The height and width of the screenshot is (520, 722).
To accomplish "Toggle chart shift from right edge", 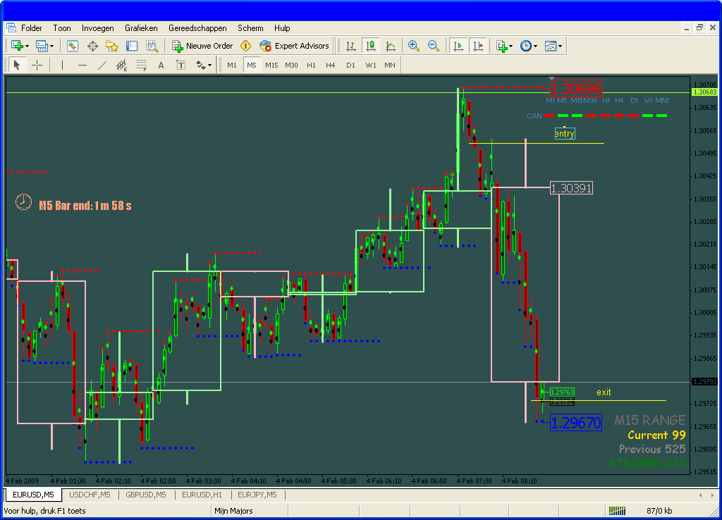I will pos(478,46).
